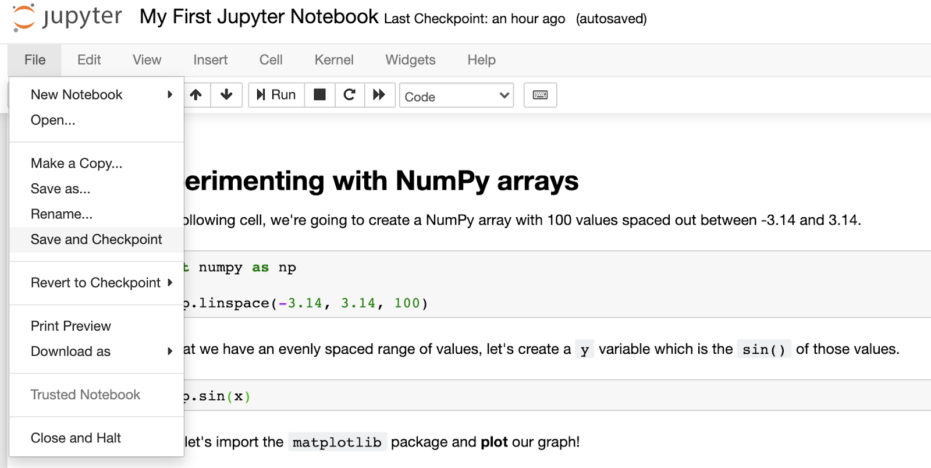Open Print Preview

coord(97,326)
